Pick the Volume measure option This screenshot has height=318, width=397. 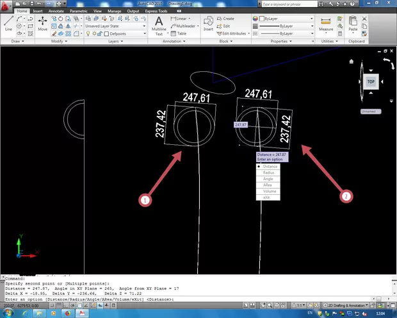270,191
